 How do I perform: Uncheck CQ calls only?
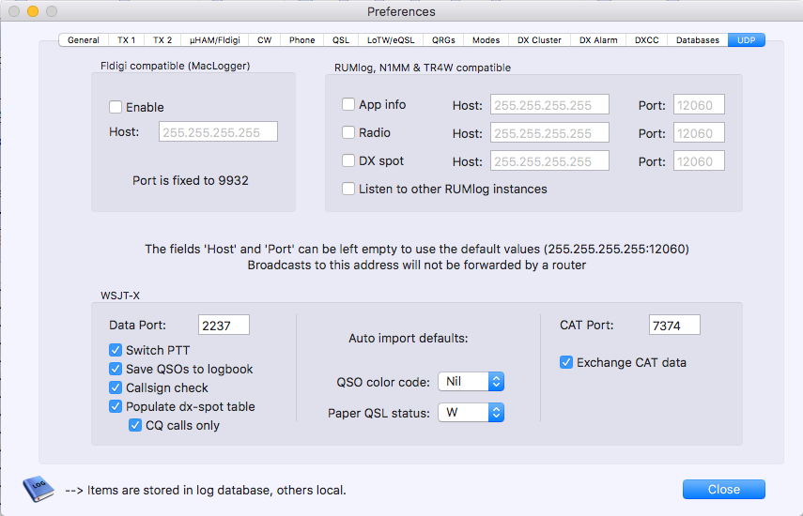click(135, 425)
